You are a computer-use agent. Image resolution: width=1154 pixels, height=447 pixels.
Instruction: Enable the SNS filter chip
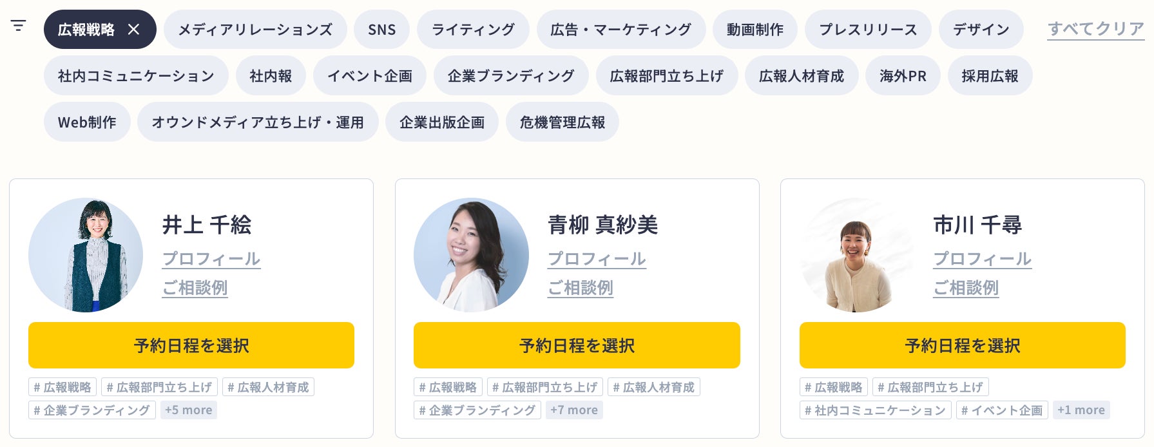point(381,30)
